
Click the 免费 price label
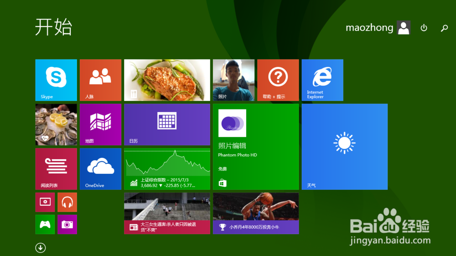(223, 169)
